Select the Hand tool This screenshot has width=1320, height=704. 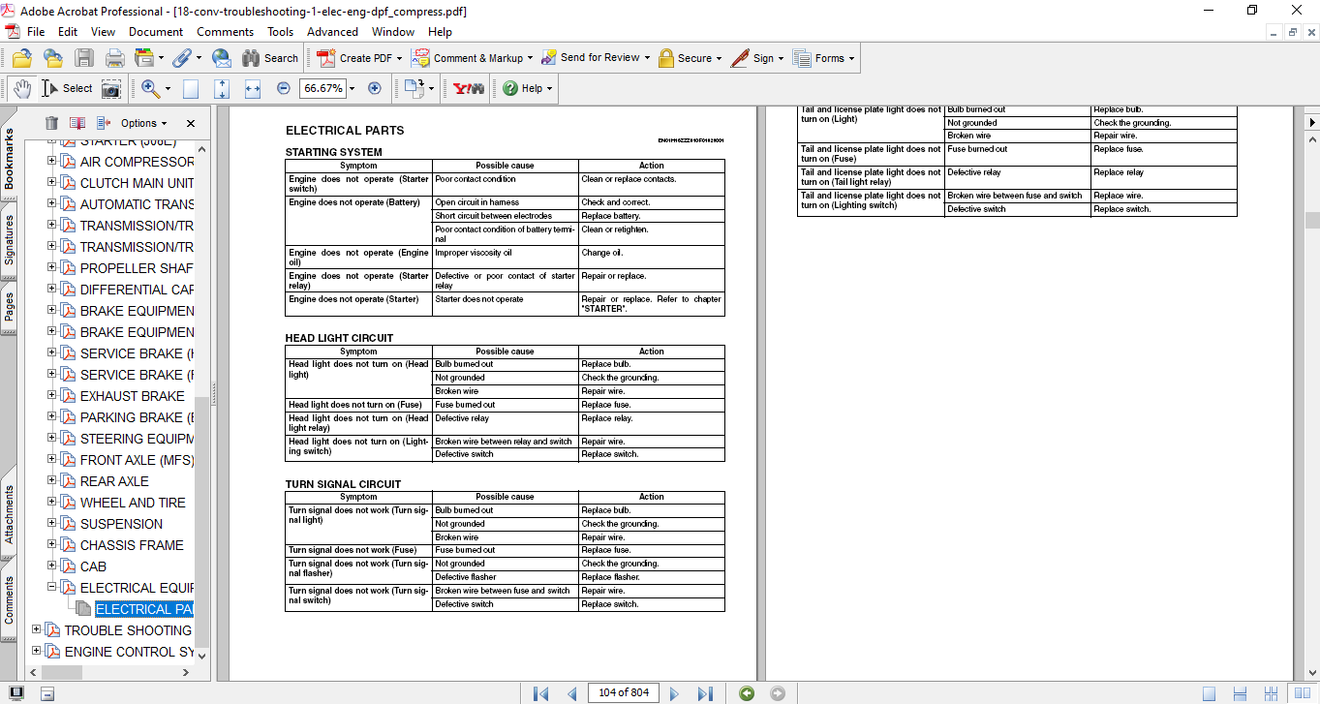(x=22, y=88)
